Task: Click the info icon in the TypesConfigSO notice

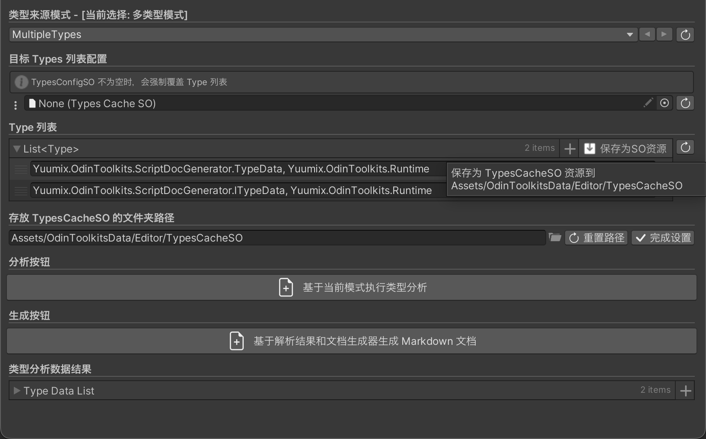Action: pos(21,82)
